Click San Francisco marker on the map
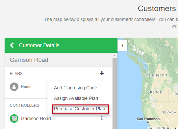 pyautogui.click(x=148, y=122)
